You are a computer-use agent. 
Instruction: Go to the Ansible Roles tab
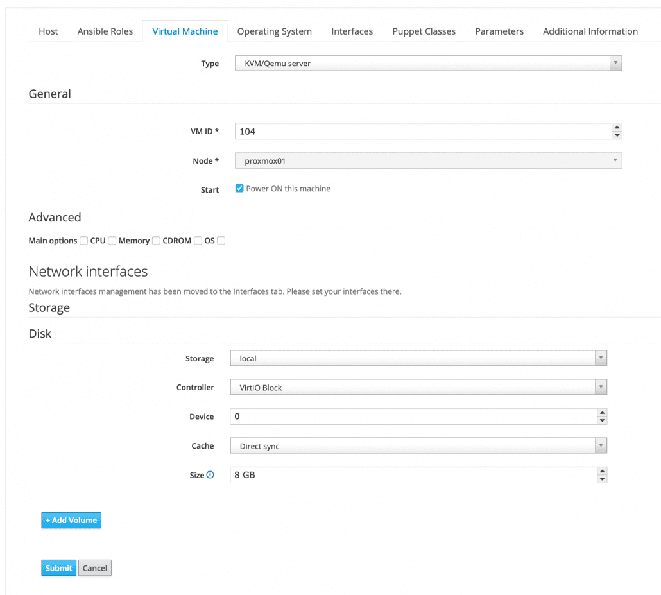[x=105, y=31]
